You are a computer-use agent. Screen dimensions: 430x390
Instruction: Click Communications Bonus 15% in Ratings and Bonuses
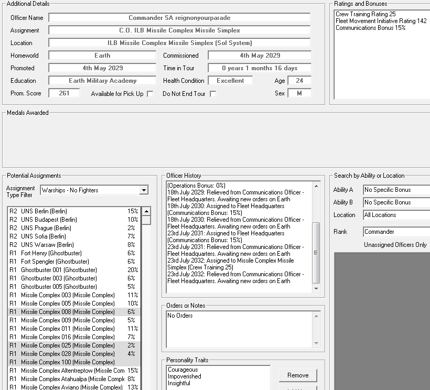click(x=371, y=28)
